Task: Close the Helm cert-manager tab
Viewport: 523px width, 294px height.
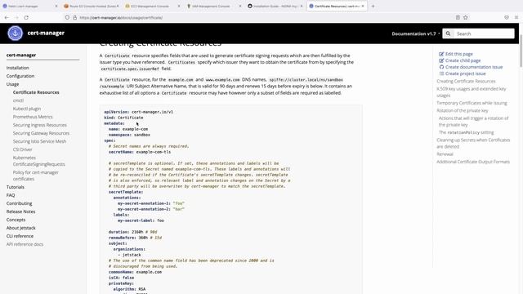Action: click(x=56, y=6)
